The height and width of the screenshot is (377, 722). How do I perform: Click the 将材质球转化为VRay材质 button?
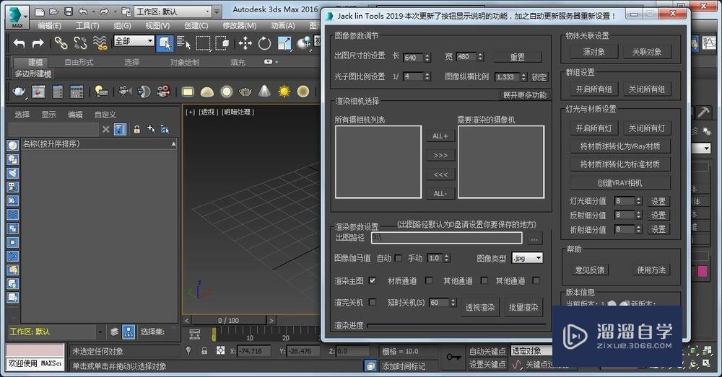coord(619,146)
